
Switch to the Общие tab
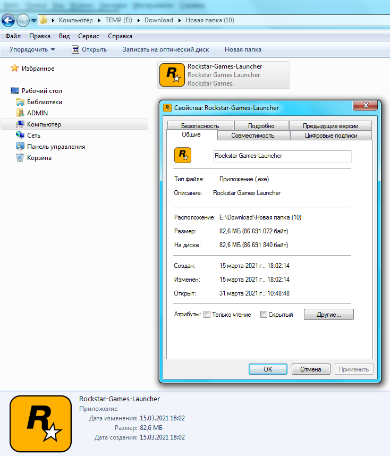click(191, 134)
